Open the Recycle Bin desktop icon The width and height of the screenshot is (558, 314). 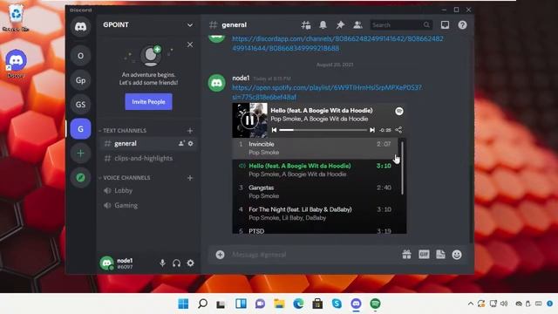(x=16, y=17)
